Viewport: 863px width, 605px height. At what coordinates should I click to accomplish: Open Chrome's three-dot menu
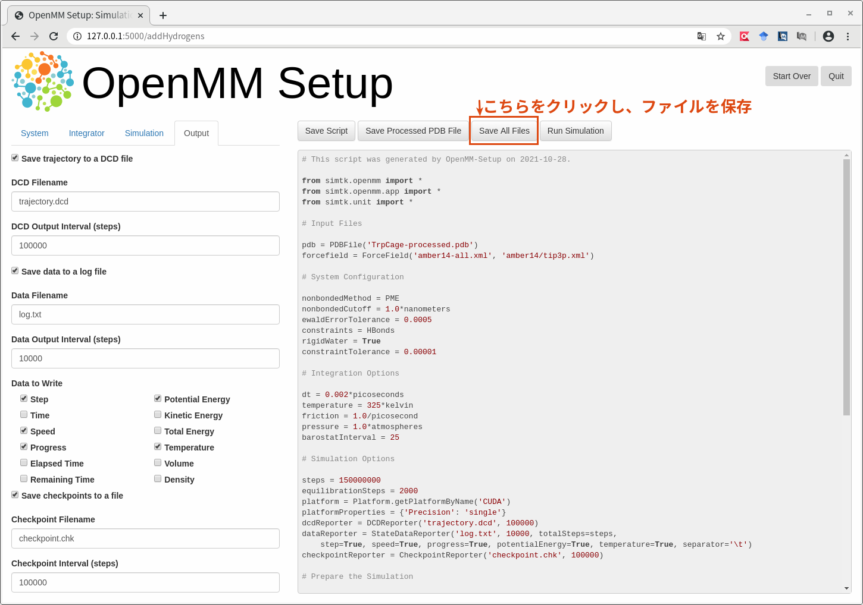[848, 36]
